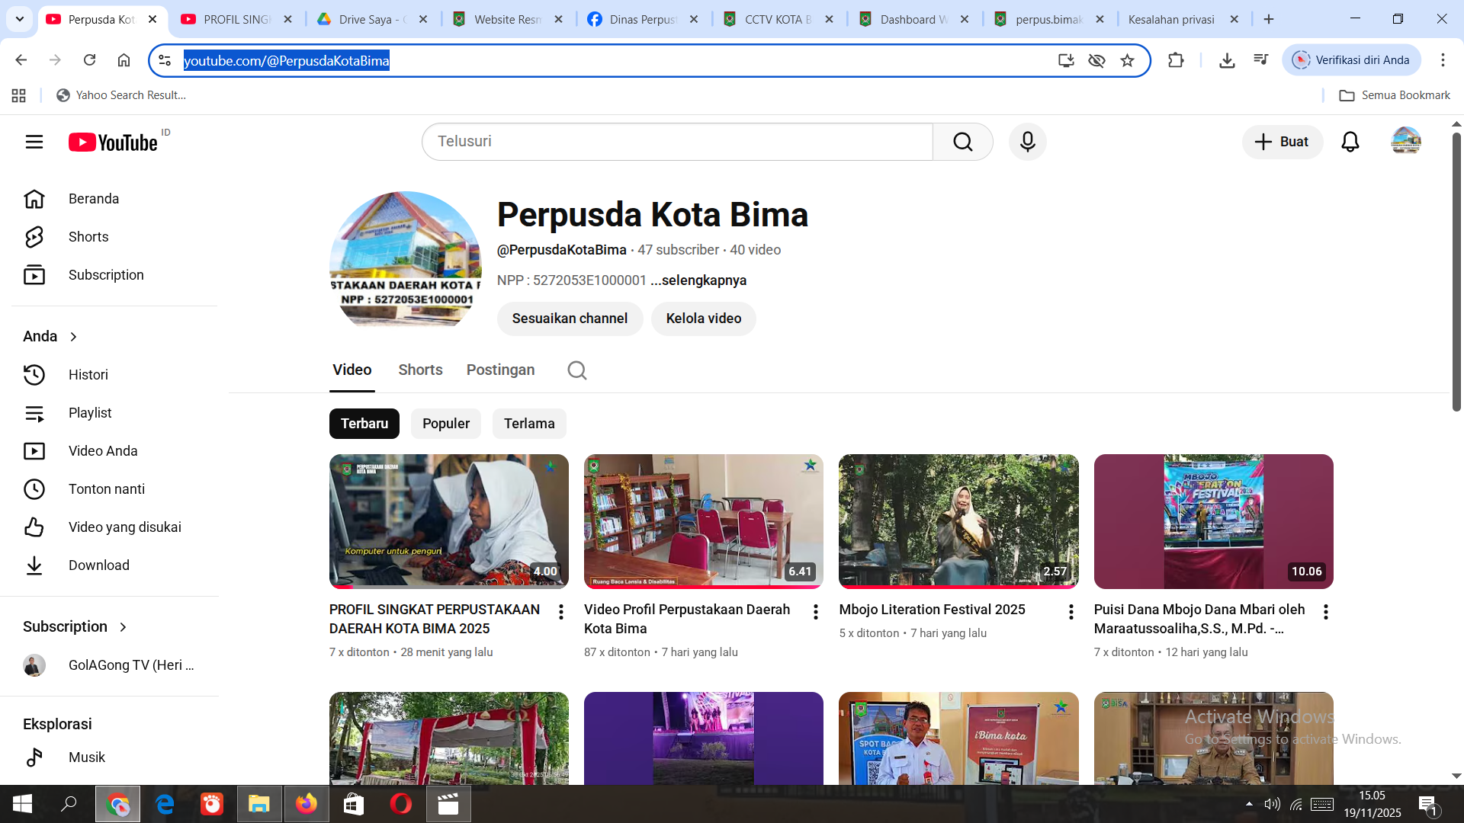Open options for Mbojo Literation Festival video

click(x=1071, y=612)
